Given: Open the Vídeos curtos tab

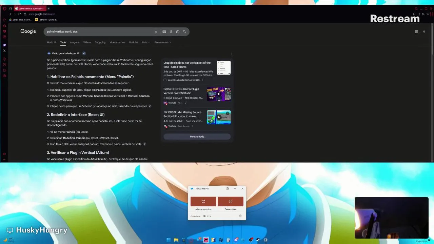Looking at the screenshot, I should pyautogui.click(x=117, y=42).
